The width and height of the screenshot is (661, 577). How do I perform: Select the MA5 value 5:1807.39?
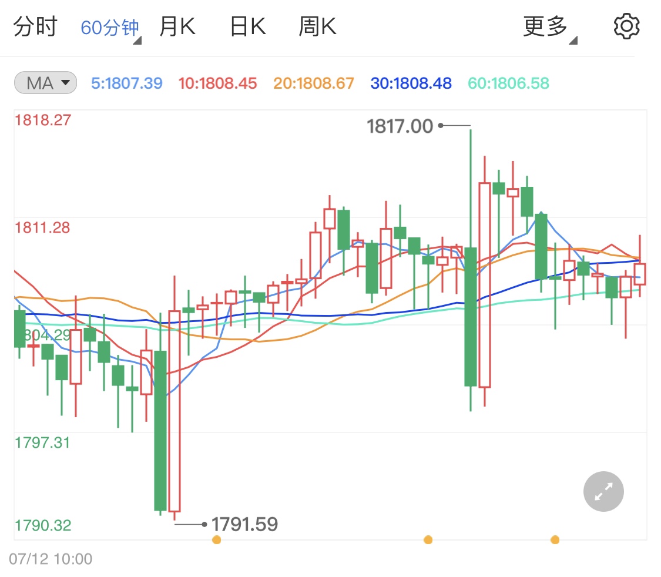(126, 83)
